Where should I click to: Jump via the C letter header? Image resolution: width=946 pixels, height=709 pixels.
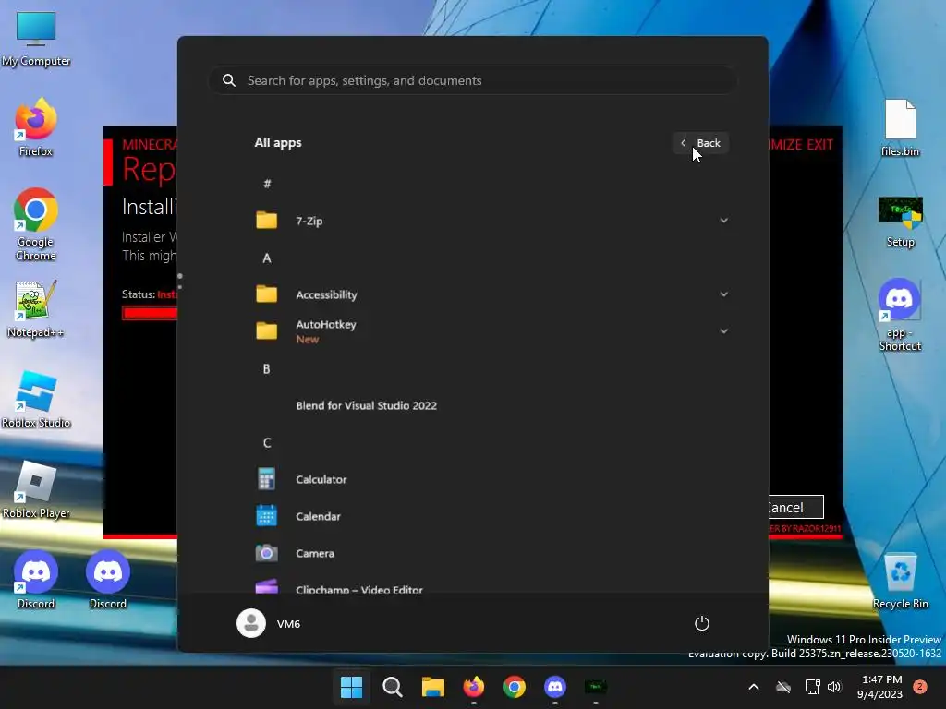[x=267, y=442]
